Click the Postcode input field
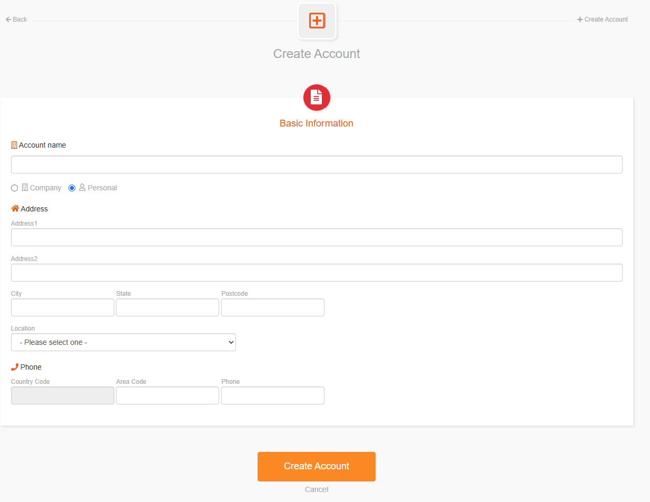The image size is (650, 502). coord(273,307)
